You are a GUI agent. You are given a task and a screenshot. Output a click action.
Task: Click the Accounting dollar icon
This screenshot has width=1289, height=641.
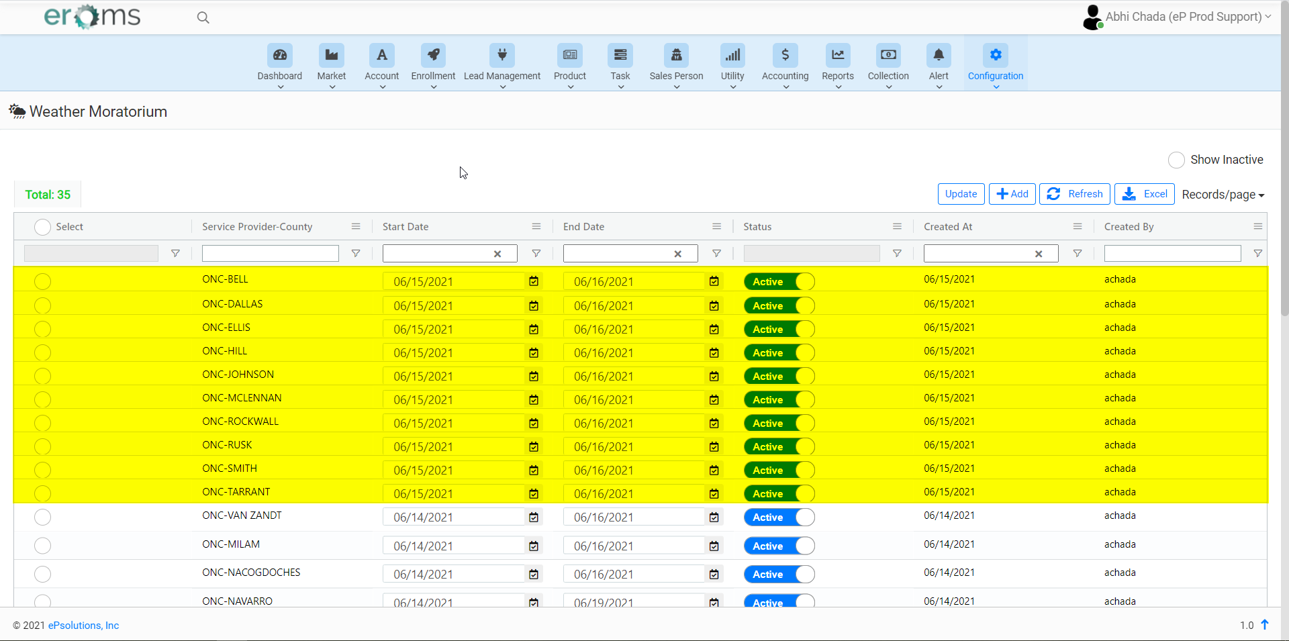point(785,55)
